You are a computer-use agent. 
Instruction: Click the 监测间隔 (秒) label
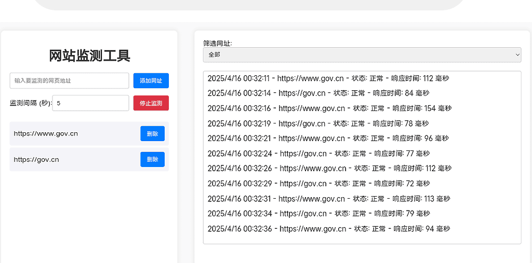point(31,103)
